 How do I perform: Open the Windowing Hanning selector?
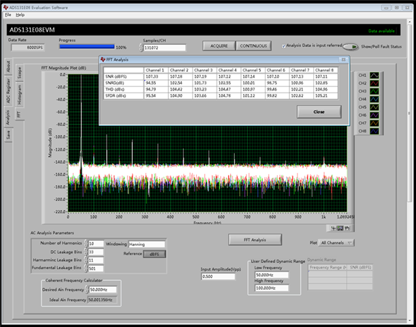tap(146, 244)
